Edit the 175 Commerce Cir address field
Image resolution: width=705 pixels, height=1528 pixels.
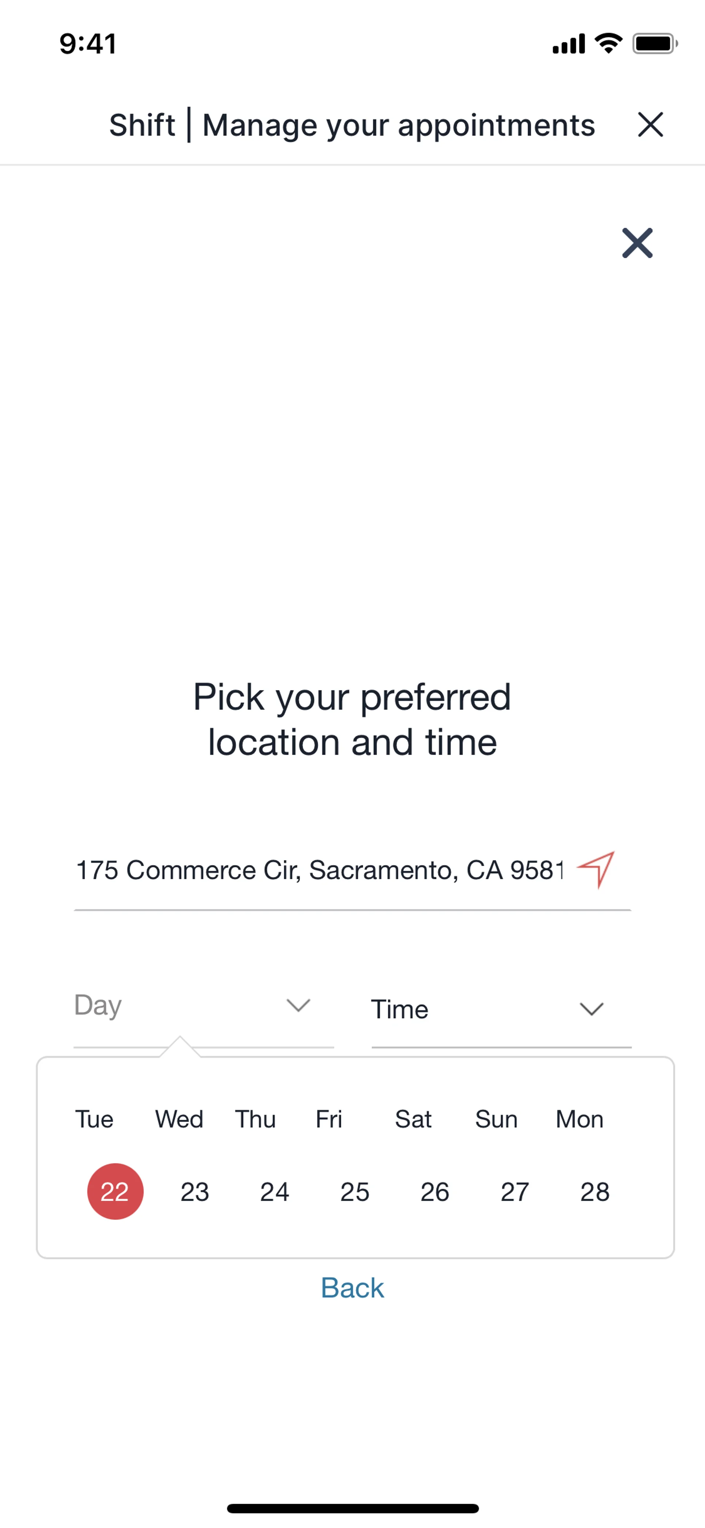(x=320, y=870)
